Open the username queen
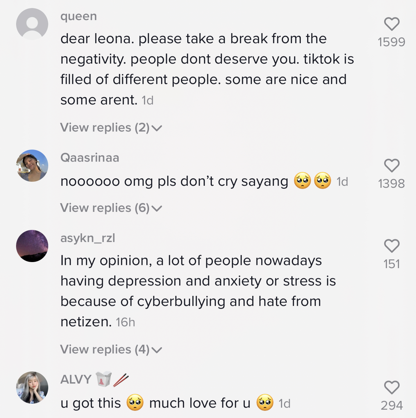This screenshot has height=418, width=416. pyautogui.click(x=79, y=16)
